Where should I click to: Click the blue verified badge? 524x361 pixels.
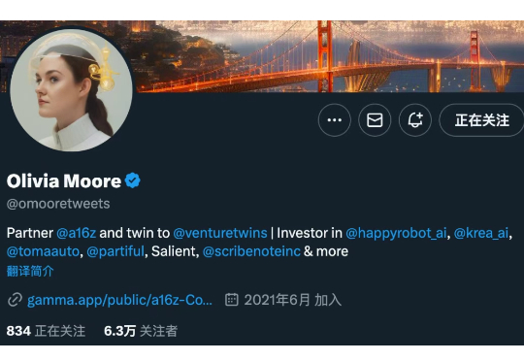click(133, 180)
